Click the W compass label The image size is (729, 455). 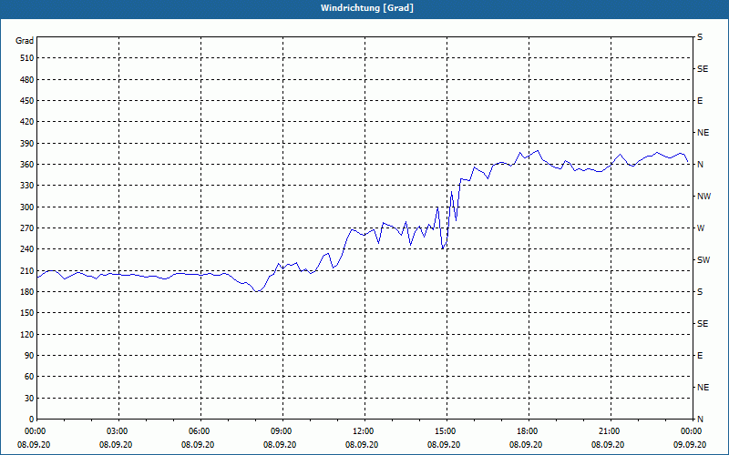pos(701,228)
